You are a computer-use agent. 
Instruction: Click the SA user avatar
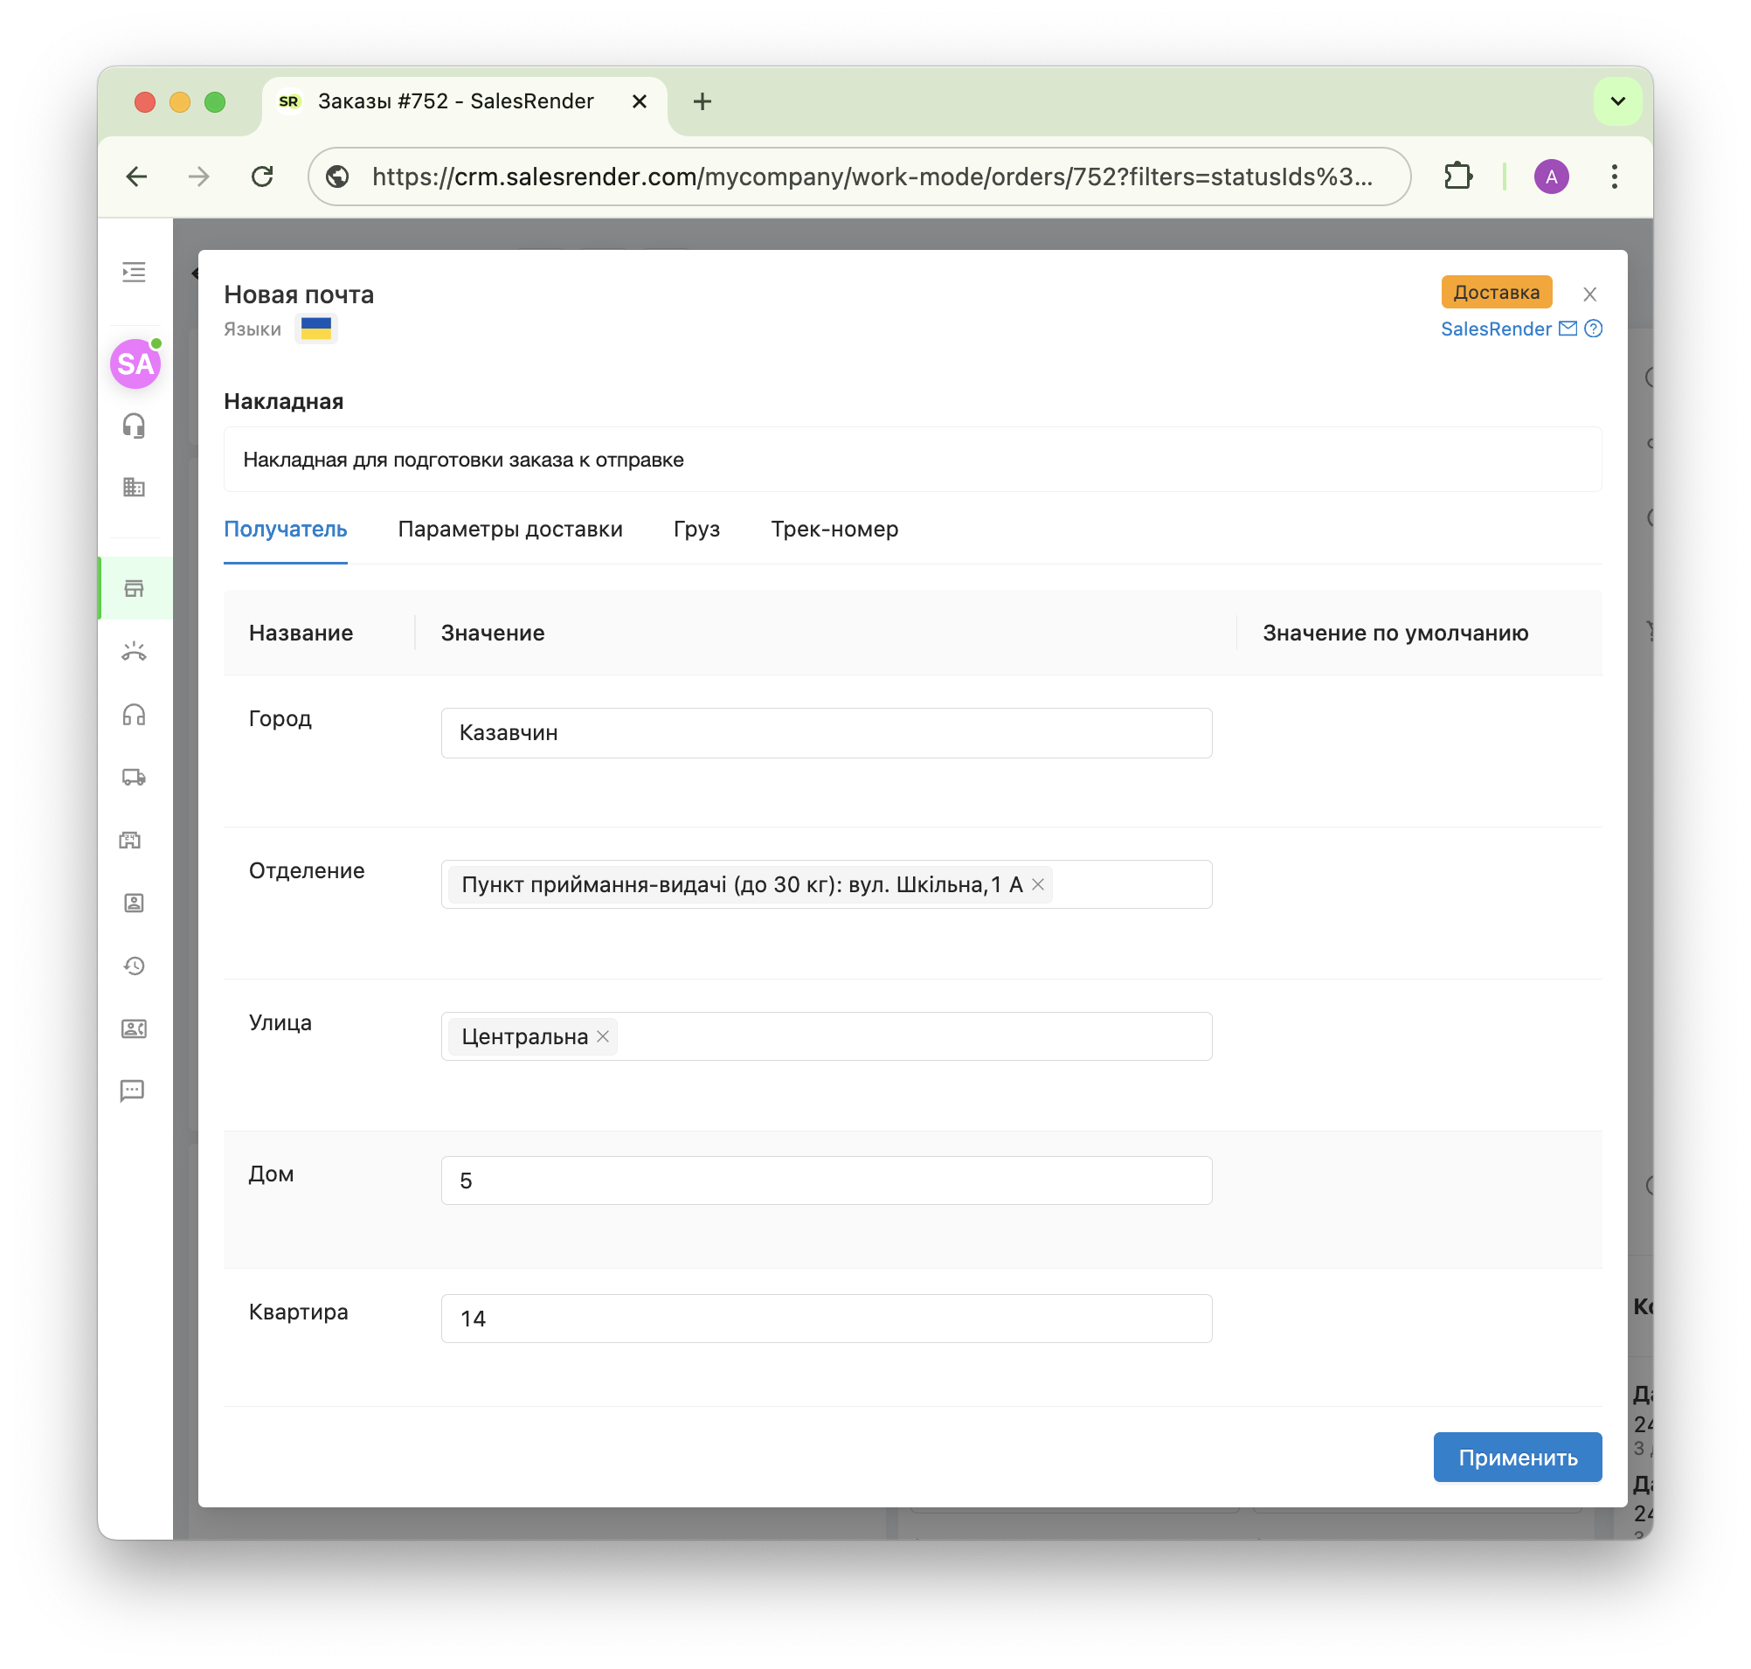(x=135, y=364)
